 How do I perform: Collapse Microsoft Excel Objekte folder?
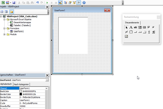pyautogui.click(x=4, y=19)
